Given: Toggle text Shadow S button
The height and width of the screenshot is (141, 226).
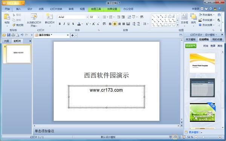Looking at the screenshot, I should coord(73,24).
